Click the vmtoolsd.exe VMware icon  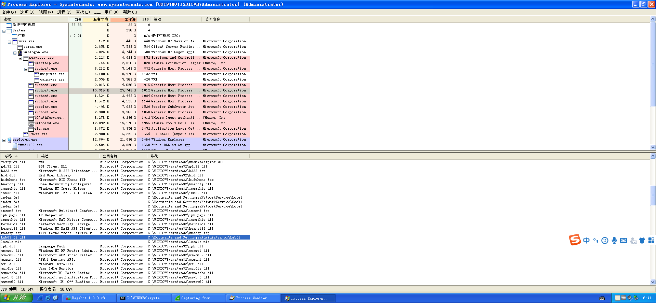pyautogui.click(x=31, y=123)
